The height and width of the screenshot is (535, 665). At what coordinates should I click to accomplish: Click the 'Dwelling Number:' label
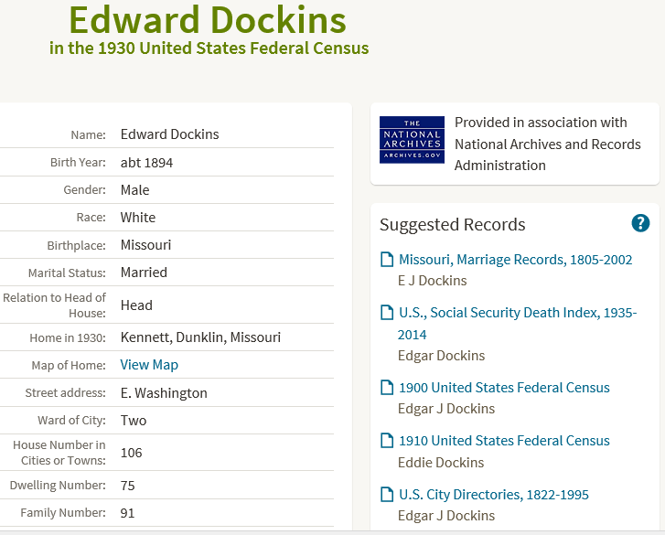pos(58,485)
